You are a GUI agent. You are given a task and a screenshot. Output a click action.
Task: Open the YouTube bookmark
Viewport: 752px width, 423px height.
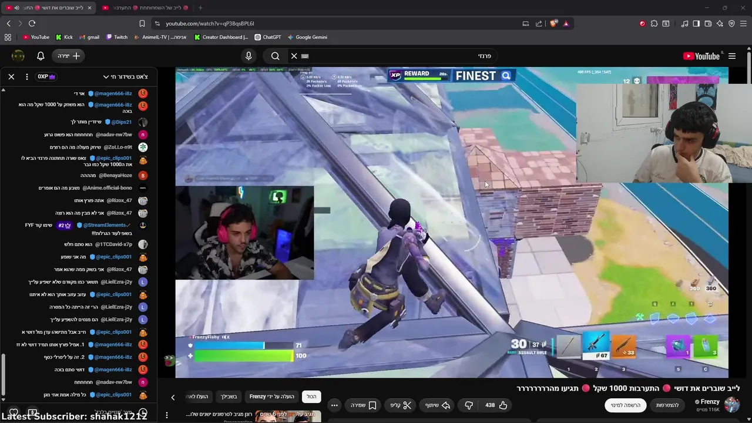tap(36, 37)
